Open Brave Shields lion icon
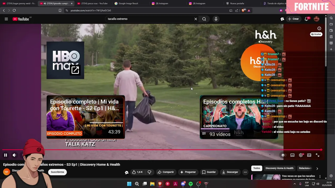This screenshot has width=335, height=188. click(x=243, y=10)
